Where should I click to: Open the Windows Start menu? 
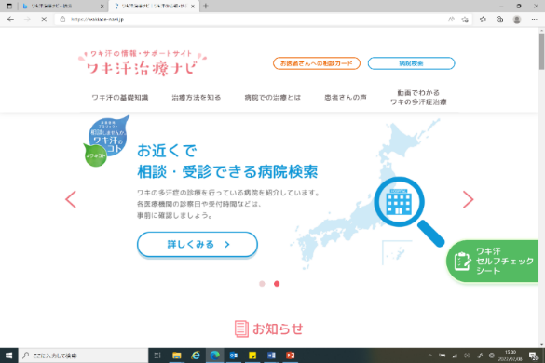tap(9, 356)
